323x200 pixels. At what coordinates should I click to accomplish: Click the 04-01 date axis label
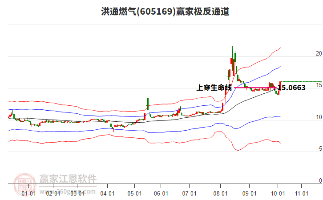pos(107,193)
